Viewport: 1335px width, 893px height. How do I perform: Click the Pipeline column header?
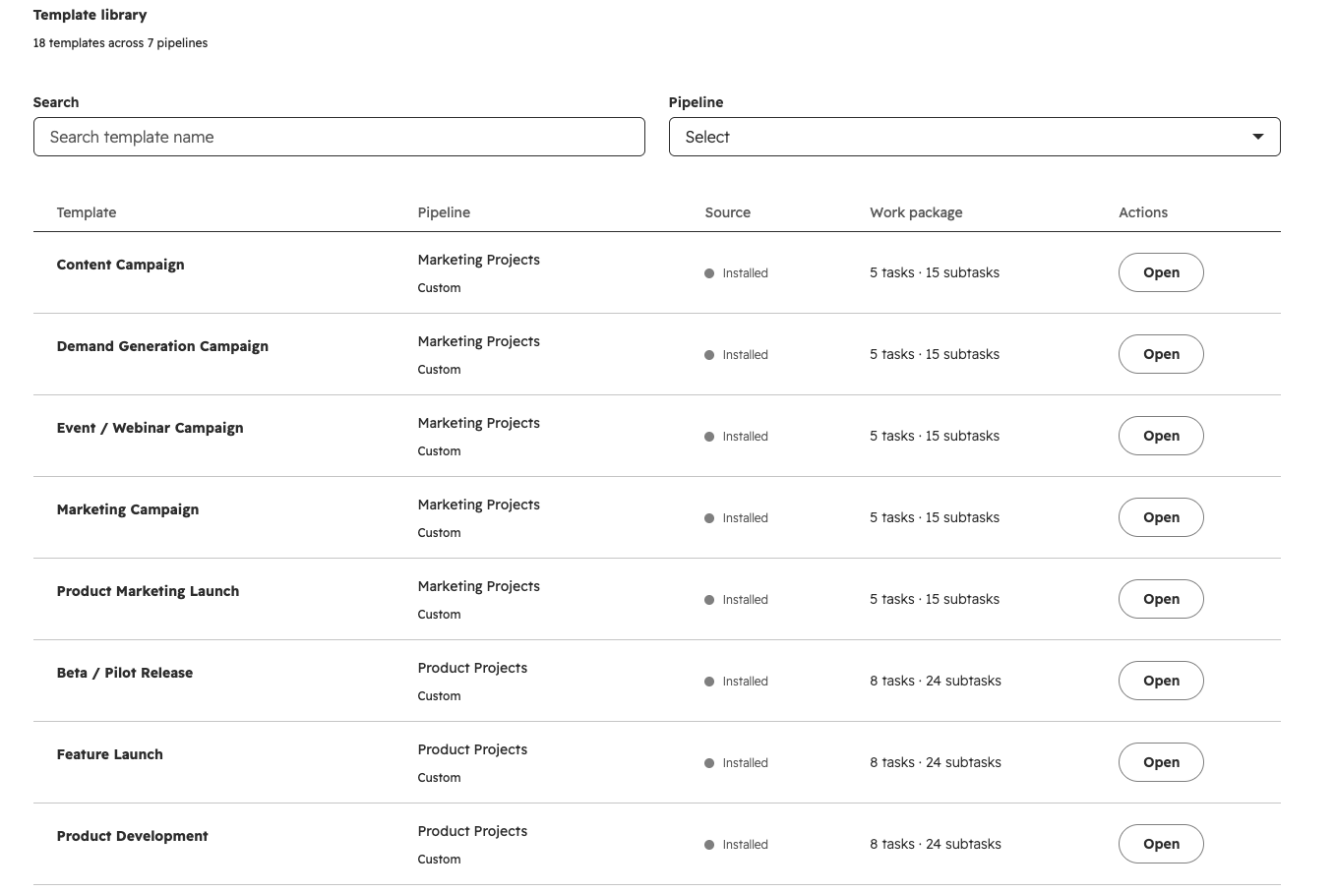point(444,212)
